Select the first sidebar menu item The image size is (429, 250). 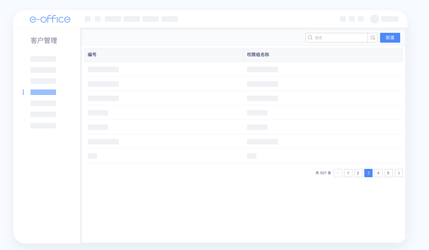tap(43, 59)
